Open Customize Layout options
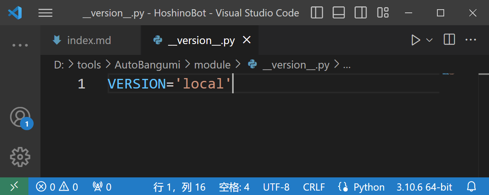Screen dimensions: 489x195 (x=383, y=13)
